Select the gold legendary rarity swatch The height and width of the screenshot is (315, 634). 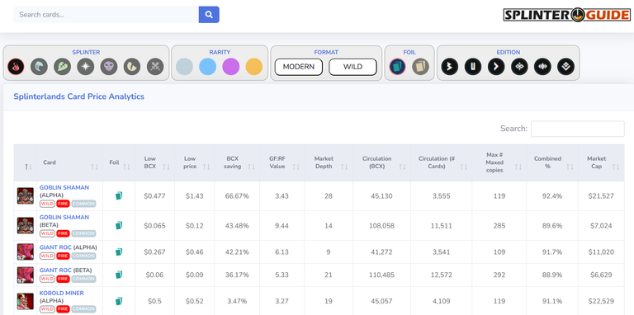[x=254, y=67]
